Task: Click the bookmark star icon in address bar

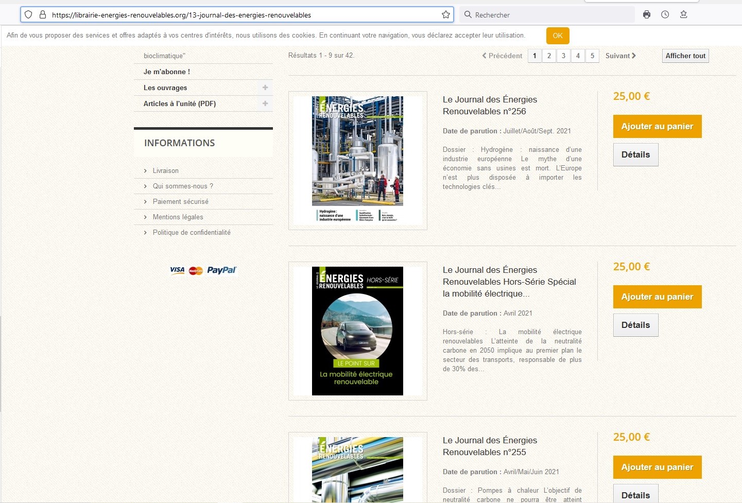Action: point(446,15)
